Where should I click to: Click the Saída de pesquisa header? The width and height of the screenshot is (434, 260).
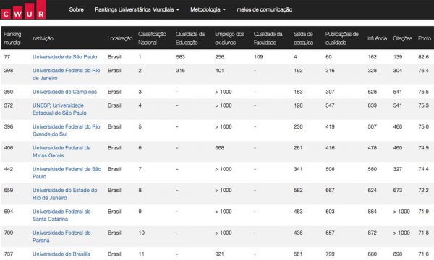pyautogui.click(x=303, y=38)
